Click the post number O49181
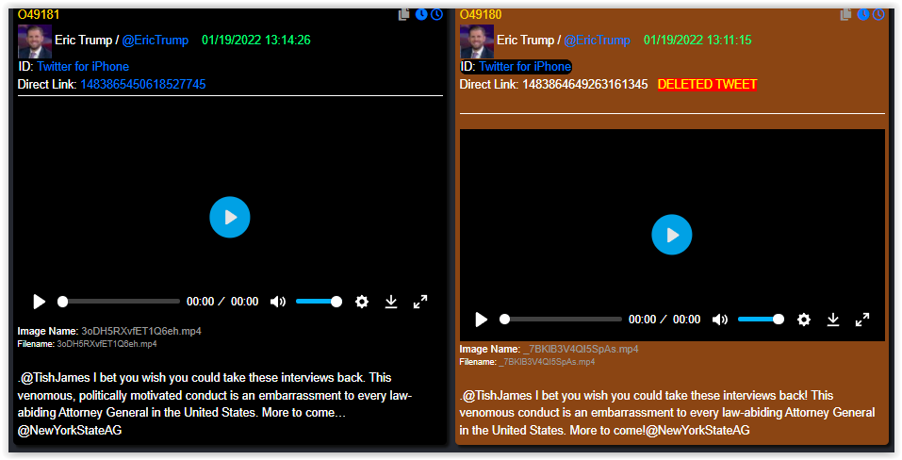The image size is (902, 460). pyautogui.click(x=39, y=14)
